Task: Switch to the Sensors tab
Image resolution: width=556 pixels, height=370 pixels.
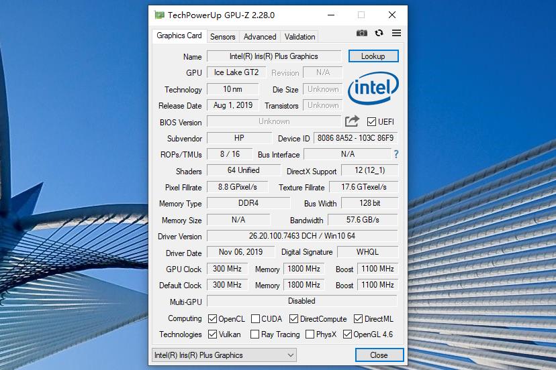Action: 223,37
